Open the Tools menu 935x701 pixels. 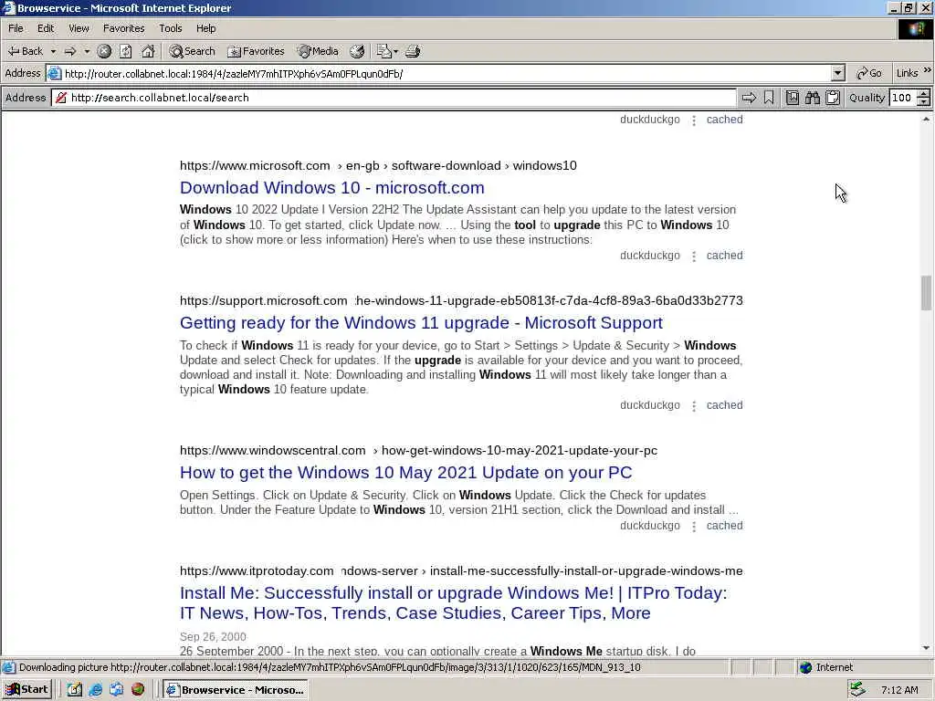tap(170, 28)
